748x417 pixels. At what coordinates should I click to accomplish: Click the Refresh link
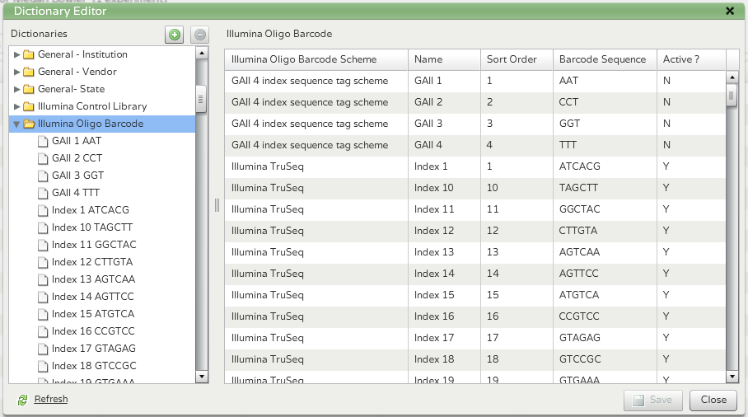click(x=51, y=399)
